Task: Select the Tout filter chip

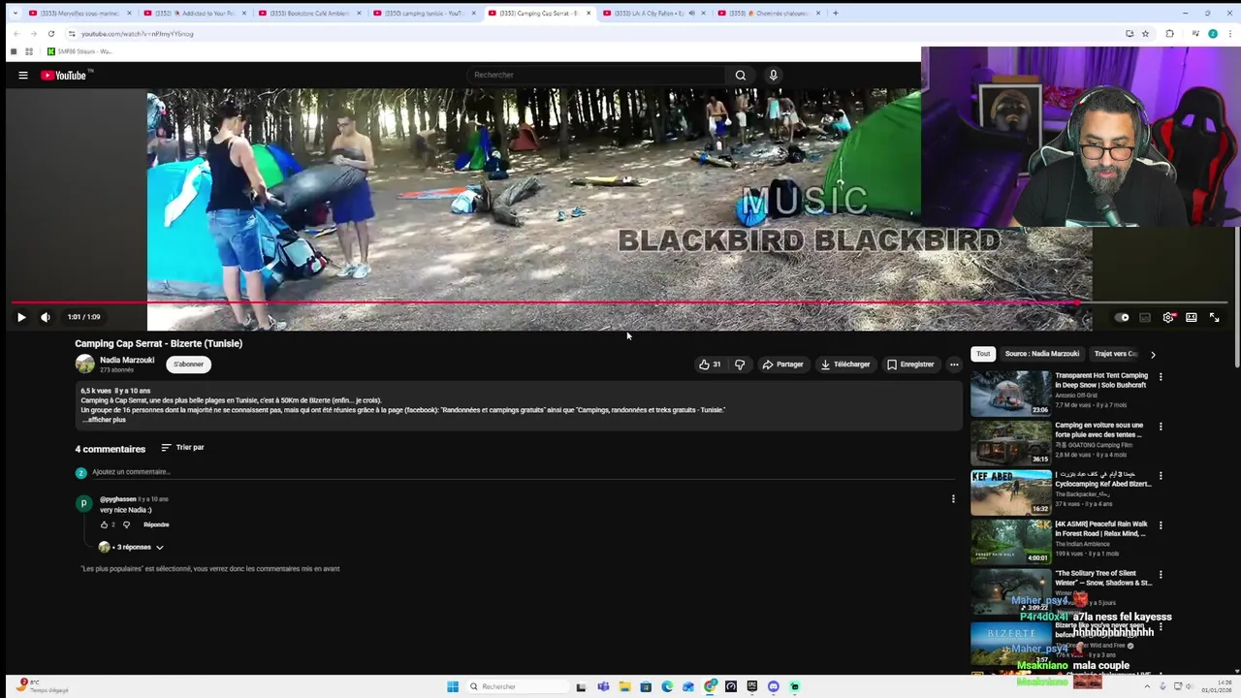Action: point(983,354)
